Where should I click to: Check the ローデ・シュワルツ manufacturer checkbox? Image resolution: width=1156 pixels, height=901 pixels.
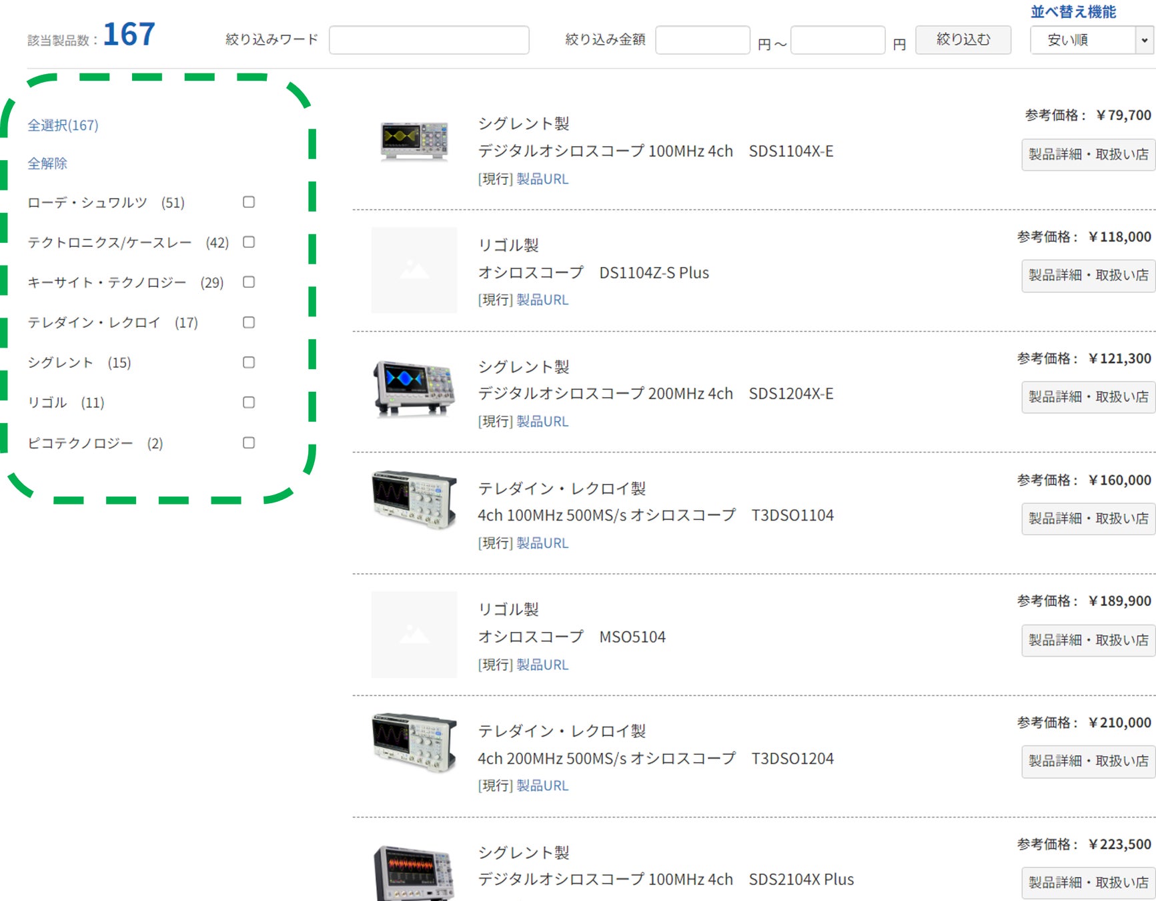(249, 202)
